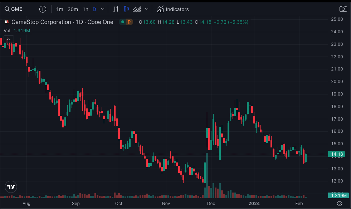Click the Vol 1.319M volume legend
This screenshot has width=351, height=209.
(x=17, y=31)
